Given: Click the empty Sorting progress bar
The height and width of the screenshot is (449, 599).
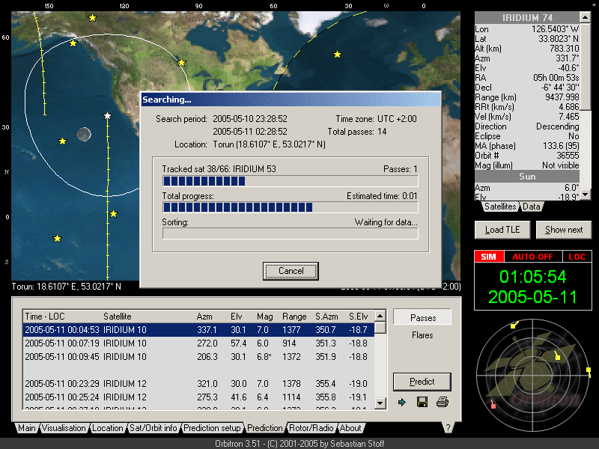Looking at the screenshot, I should point(290,233).
